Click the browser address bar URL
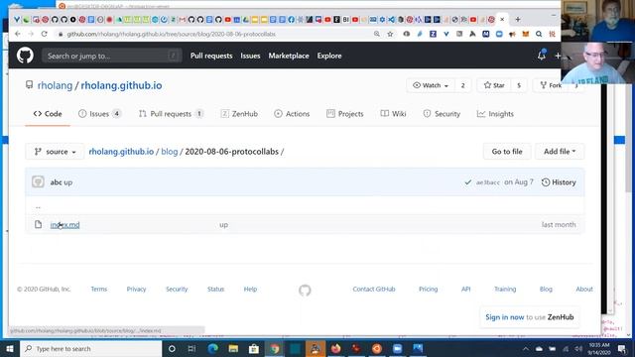Viewport: 635px width, 357px height. point(171,34)
